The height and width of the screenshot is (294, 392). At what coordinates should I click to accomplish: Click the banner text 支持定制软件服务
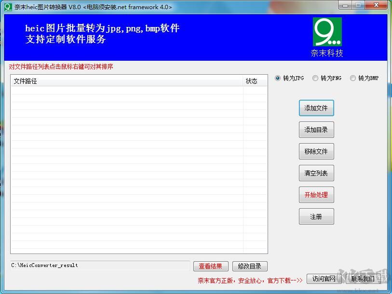(66, 39)
